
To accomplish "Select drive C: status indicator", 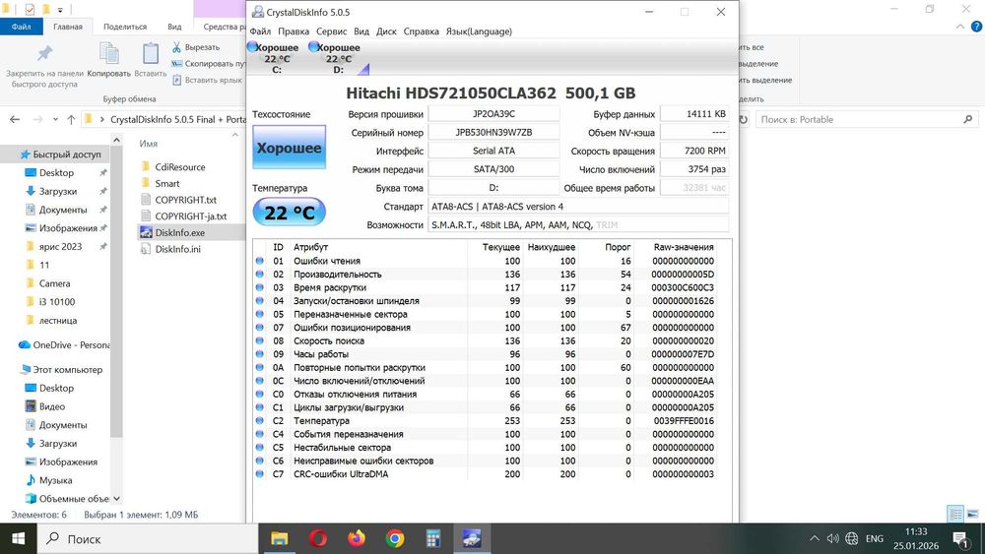I will point(275,58).
